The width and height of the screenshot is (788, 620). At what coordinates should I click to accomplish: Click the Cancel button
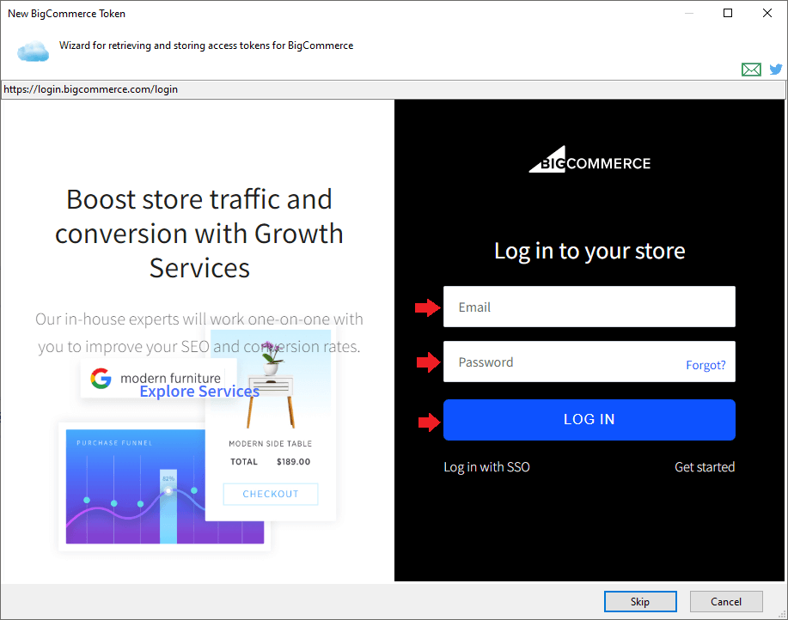point(726,601)
